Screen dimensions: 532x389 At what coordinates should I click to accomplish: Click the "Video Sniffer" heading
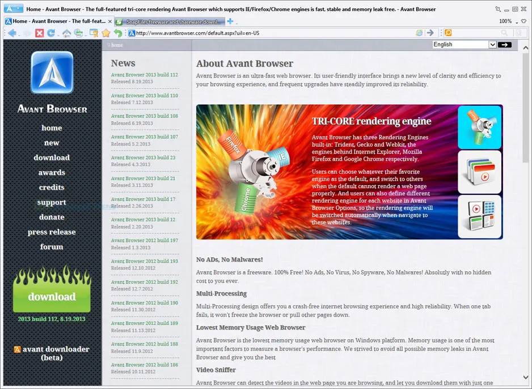(216, 370)
